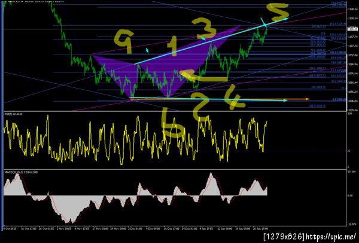Click the 1056.24 price axis value

point(353,92)
